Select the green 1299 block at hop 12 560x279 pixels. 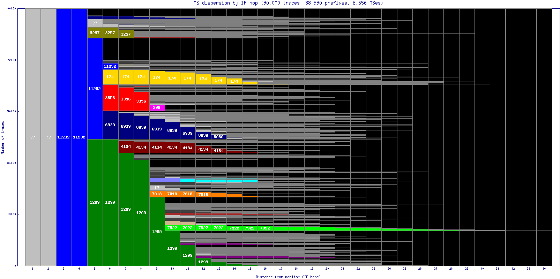[203, 262]
